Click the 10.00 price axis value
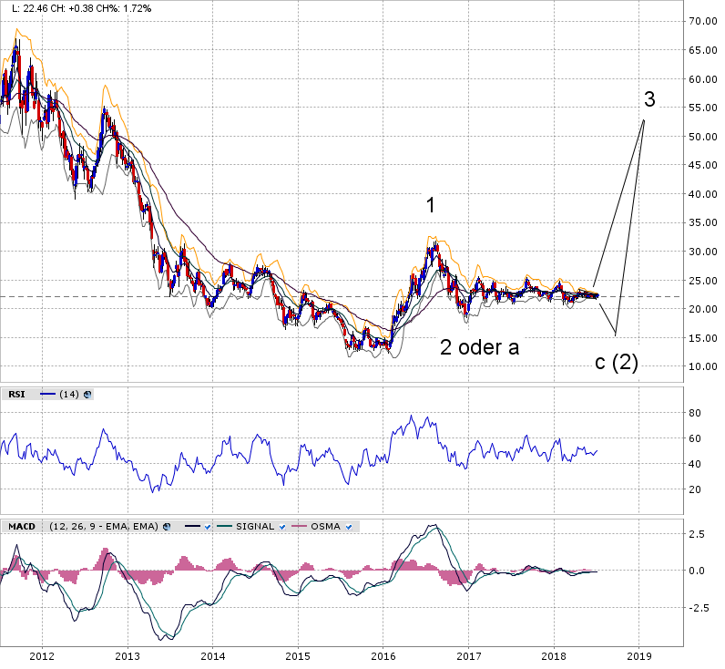This screenshot has width=725, height=669. pos(703,366)
